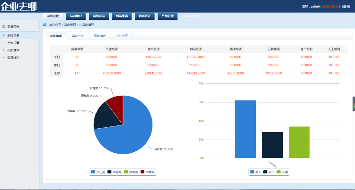355x190 pixels.
Task: Toggle the 报单奖 green legend swatch
Action: 126,172
